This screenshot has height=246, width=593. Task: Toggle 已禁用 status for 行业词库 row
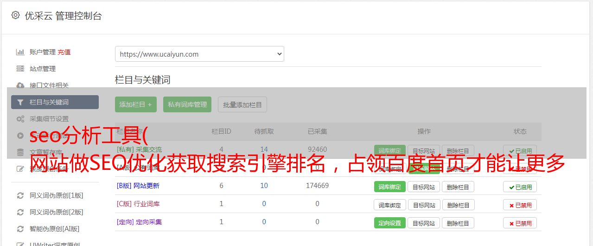pos(520,205)
